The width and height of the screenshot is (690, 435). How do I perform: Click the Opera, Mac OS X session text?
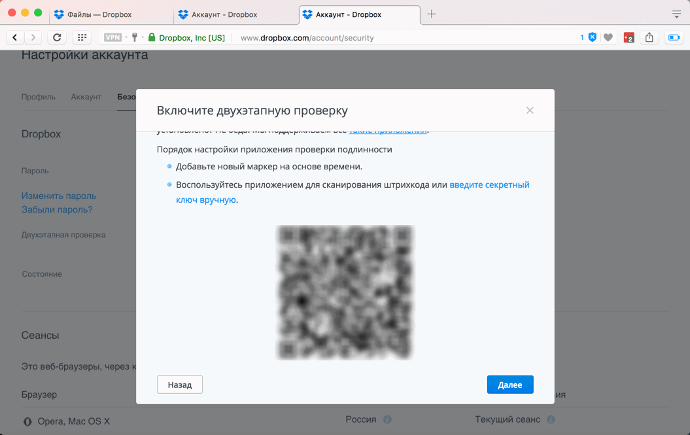(x=73, y=421)
